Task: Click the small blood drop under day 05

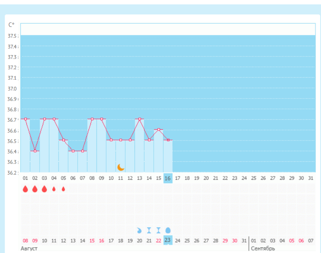Action: (x=63, y=189)
